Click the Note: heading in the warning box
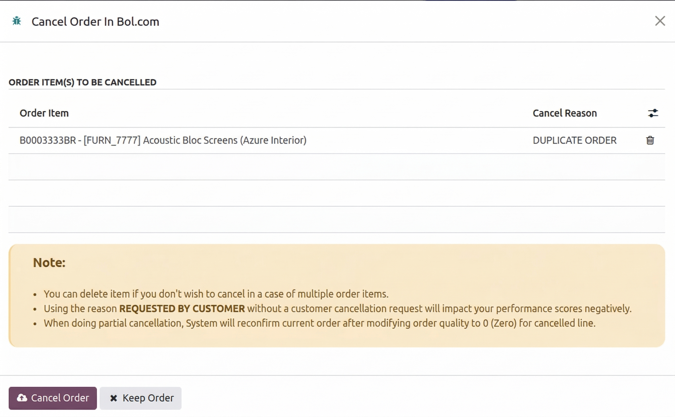 (x=49, y=262)
